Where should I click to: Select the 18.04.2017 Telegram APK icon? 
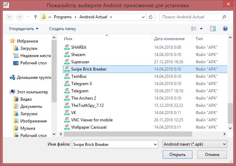[67, 91]
